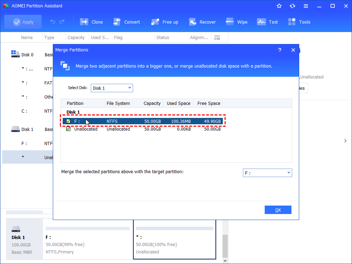Image resolution: width=352 pixels, height=264 pixels.
Task: Select Disk 0 in partition list
Action: pyautogui.click(x=27, y=55)
